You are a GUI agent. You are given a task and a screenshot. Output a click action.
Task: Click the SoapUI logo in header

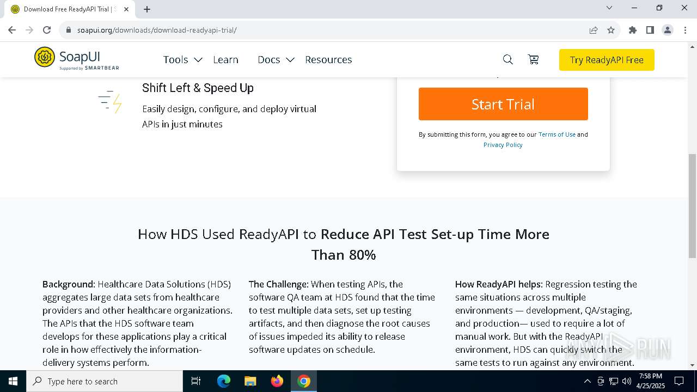[x=76, y=59]
